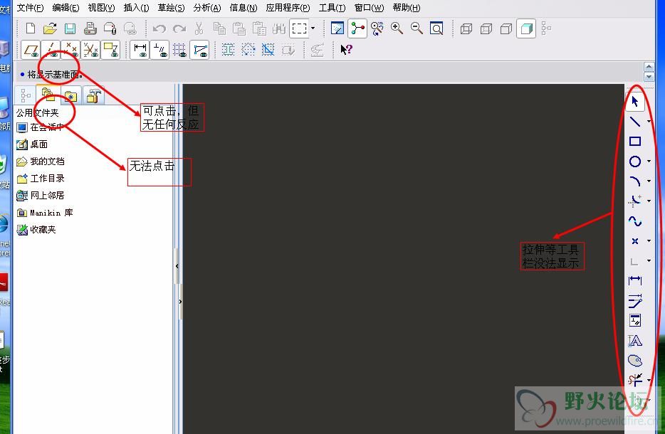Image resolution: width=665 pixels, height=434 pixels.
Task: Expand the Arc tool flyout arrow
Action: pyautogui.click(x=649, y=181)
